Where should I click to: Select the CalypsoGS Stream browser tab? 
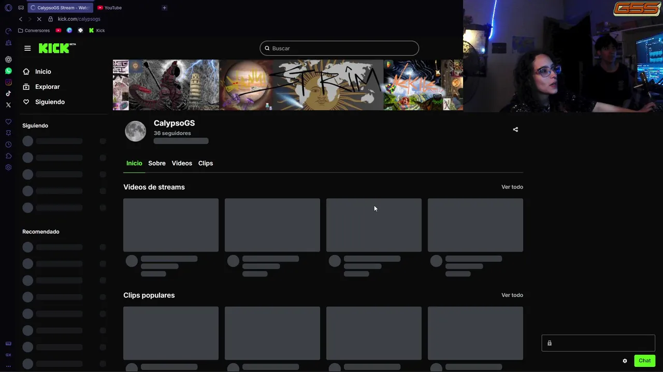(60, 8)
